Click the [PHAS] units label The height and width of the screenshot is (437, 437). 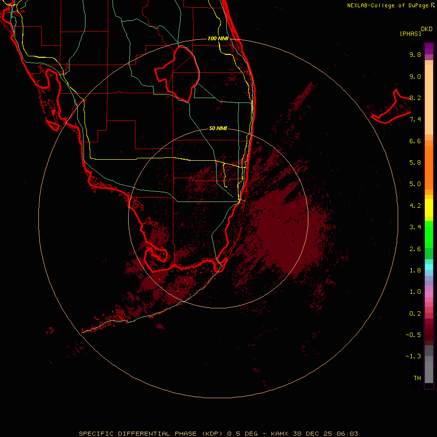coord(410,34)
